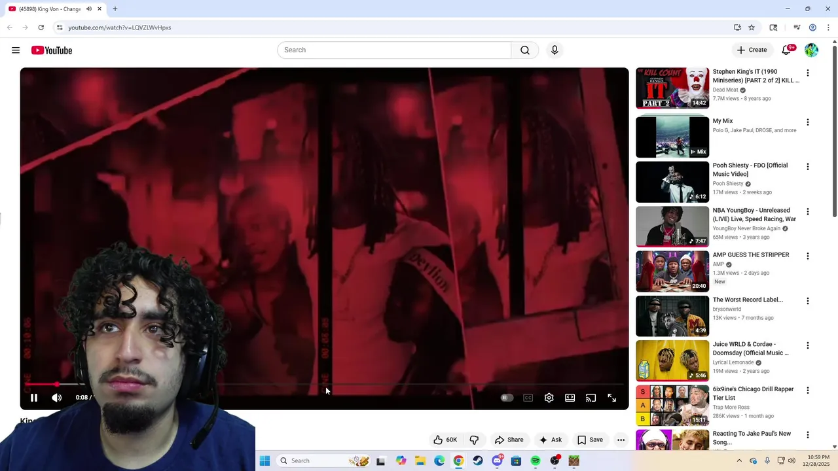Image resolution: width=838 pixels, height=471 pixels.
Task: Open the player settings gear
Action: point(549,398)
